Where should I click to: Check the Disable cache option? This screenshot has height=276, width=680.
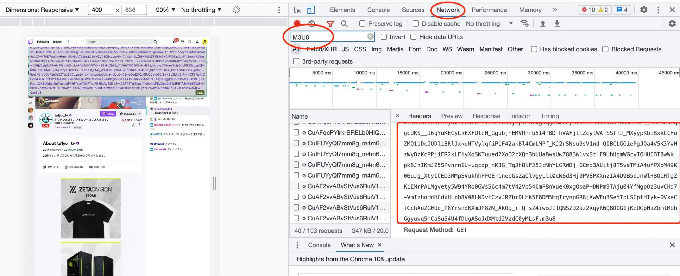click(416, 24)
